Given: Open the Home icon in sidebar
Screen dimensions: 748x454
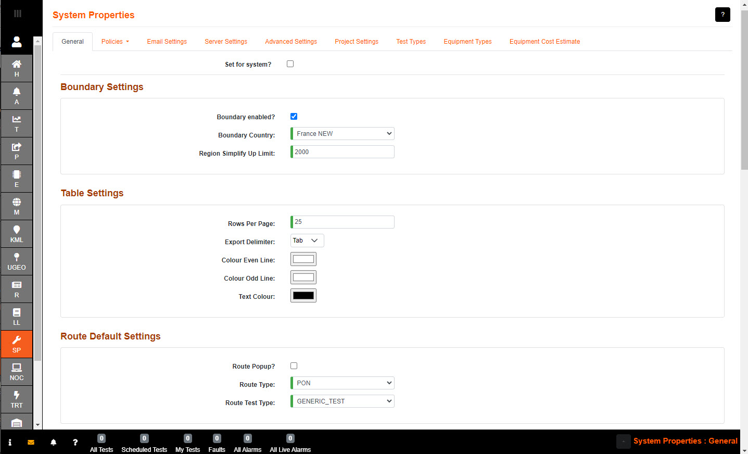Looking at the screenshot, I should click(17, 68).
